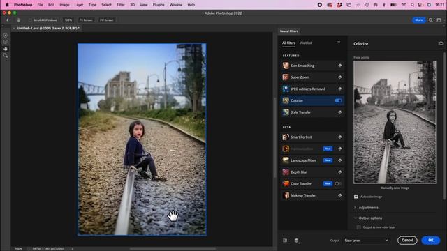This screenshot has height=251, width=447.
Task: Open the workspace dropdown arrow at top right
Action: click(x=444, y=20)
